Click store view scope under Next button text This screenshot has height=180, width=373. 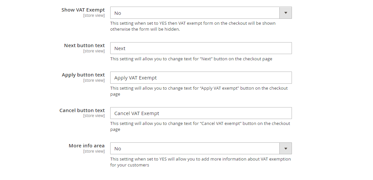pyautogui.click(x=94, y=51)
